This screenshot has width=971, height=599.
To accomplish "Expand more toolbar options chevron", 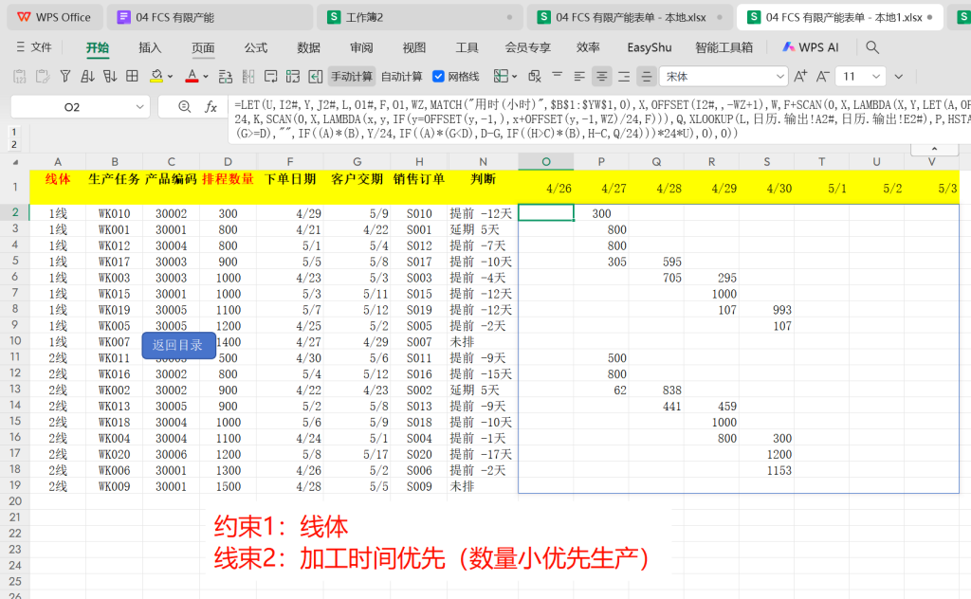I will pos(899,77).
